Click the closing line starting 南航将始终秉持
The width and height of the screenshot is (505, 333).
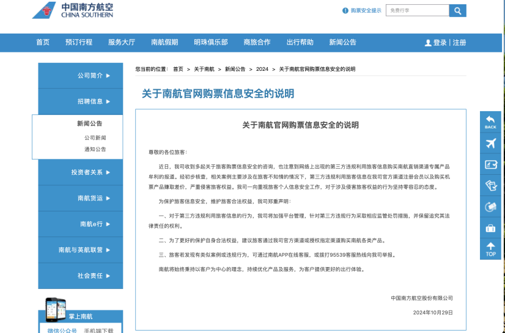tap(262, 269)
